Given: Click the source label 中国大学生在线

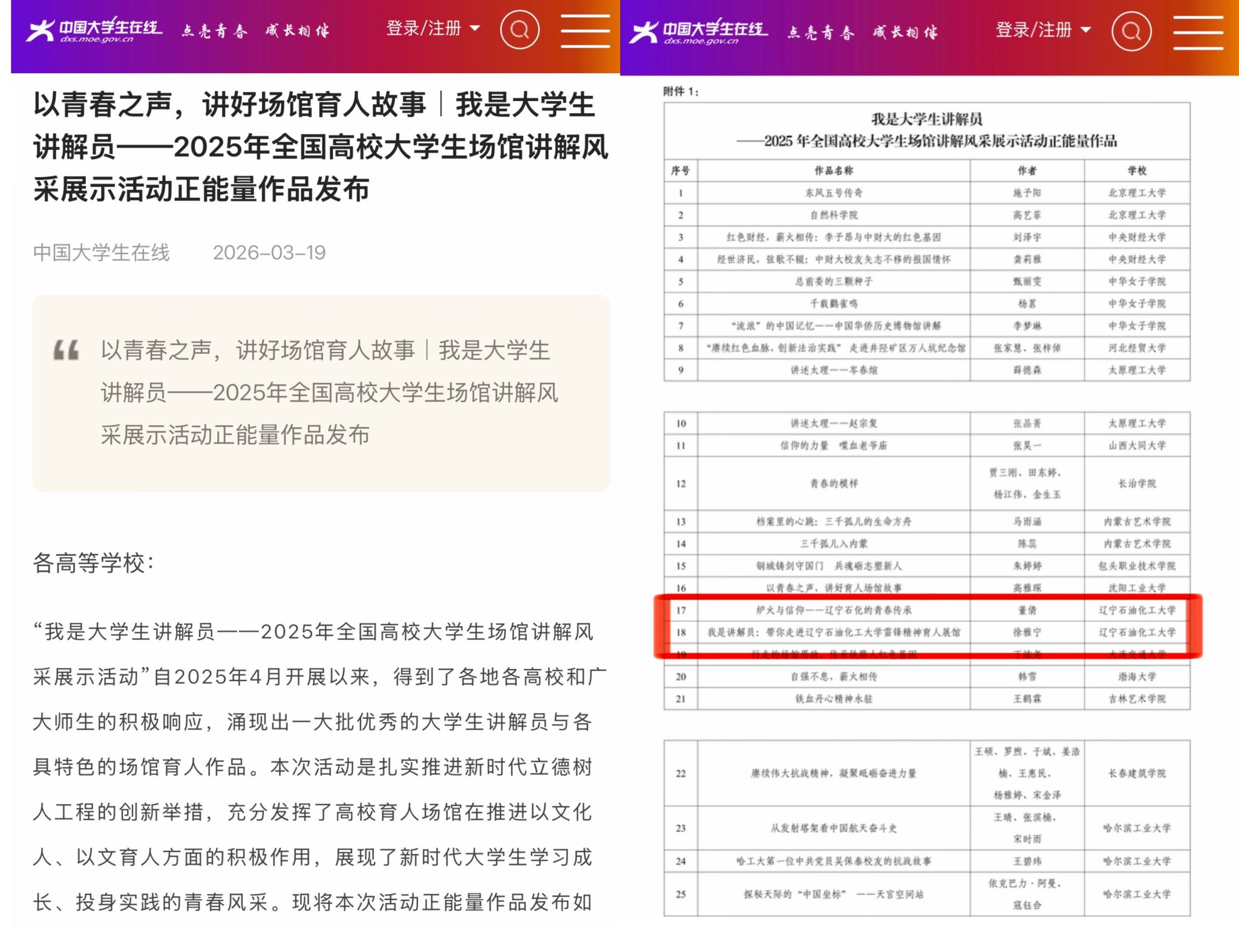Looking at the screenshot, I should pos(101,252).
